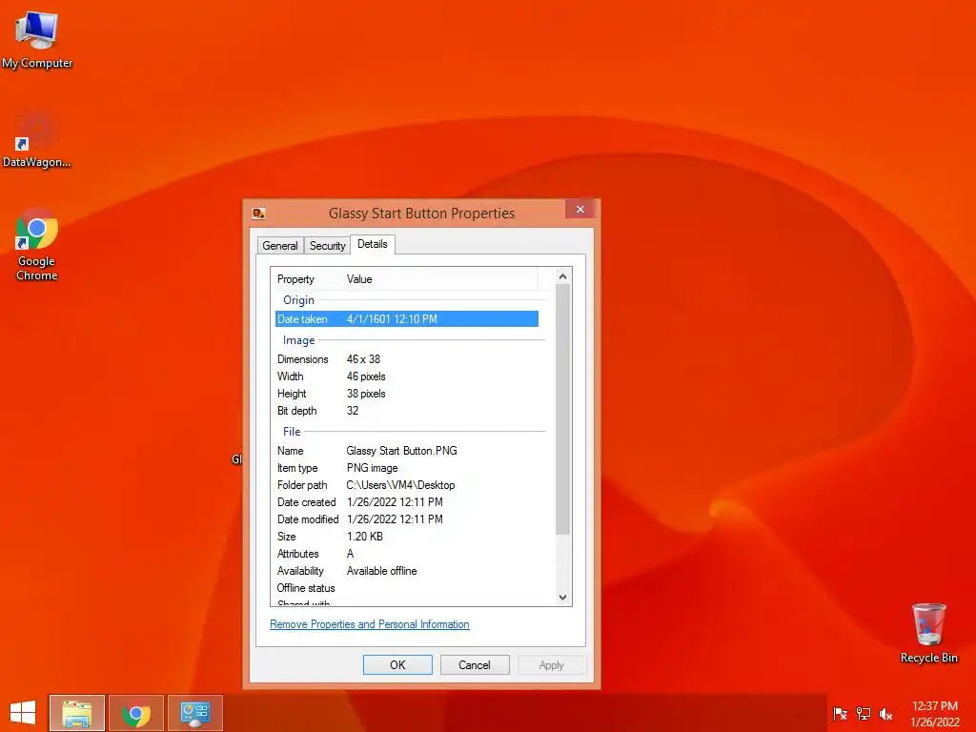The width and height of the screenshot is (976, 732).
Task: Open network status tray icon
Action: (864, 713)
